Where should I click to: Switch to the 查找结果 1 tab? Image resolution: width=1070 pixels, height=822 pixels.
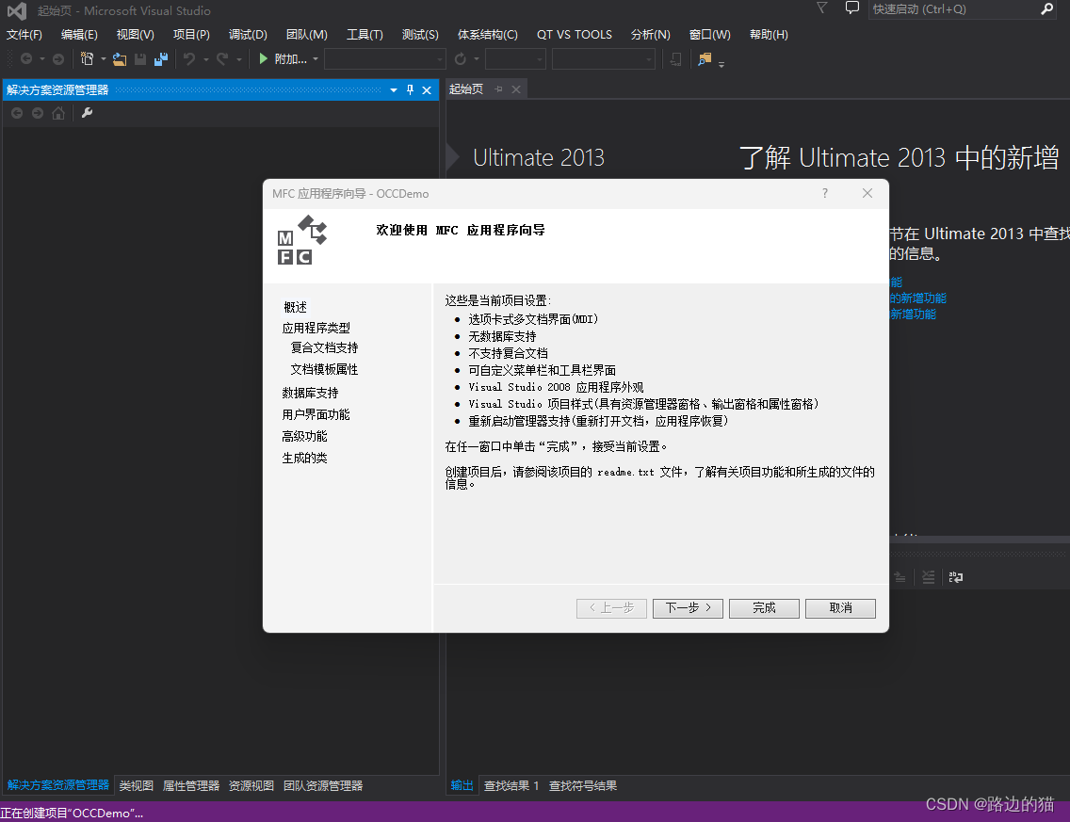tap(511, 786)
